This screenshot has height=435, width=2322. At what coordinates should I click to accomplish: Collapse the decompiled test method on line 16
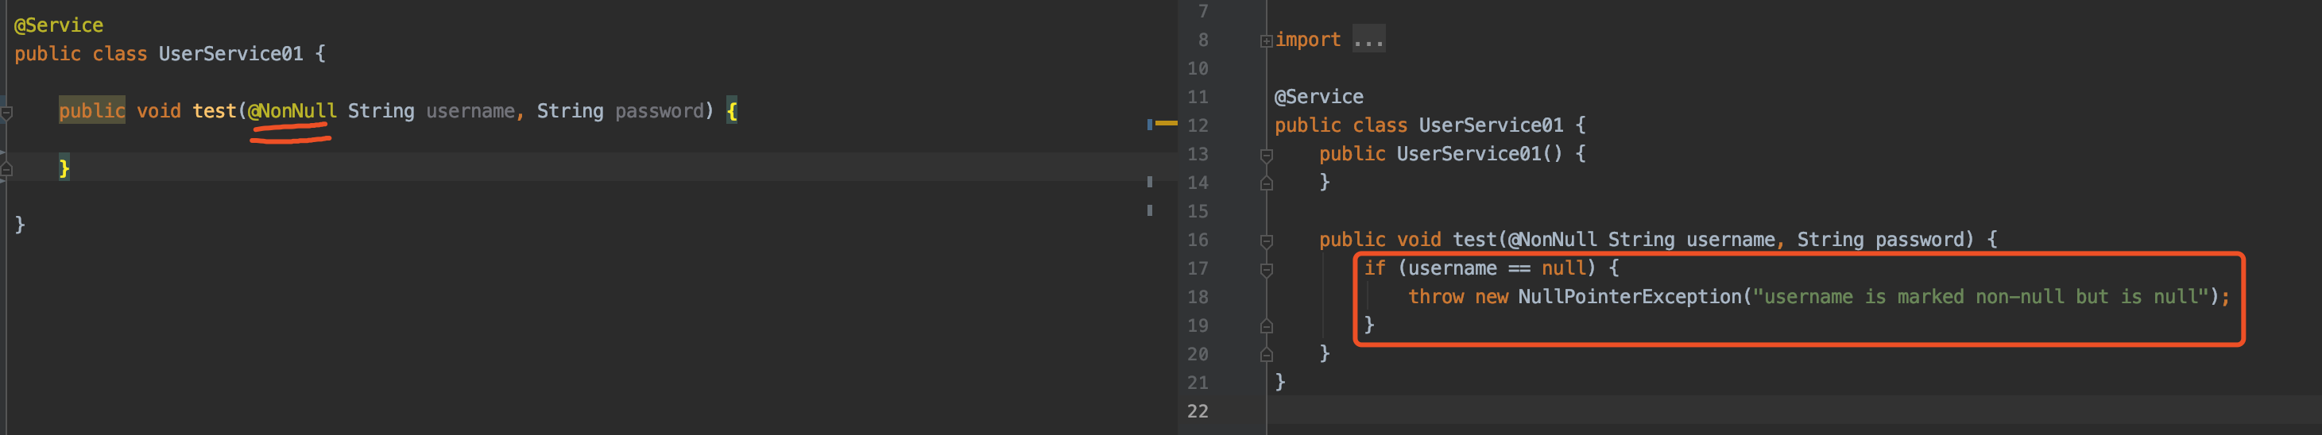point(1266,241)
